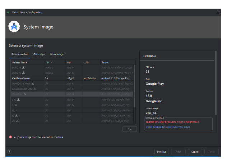Click the Google Inc. vendor text
227x160 pixels.
pyautogui.click(x=154, y=101)
